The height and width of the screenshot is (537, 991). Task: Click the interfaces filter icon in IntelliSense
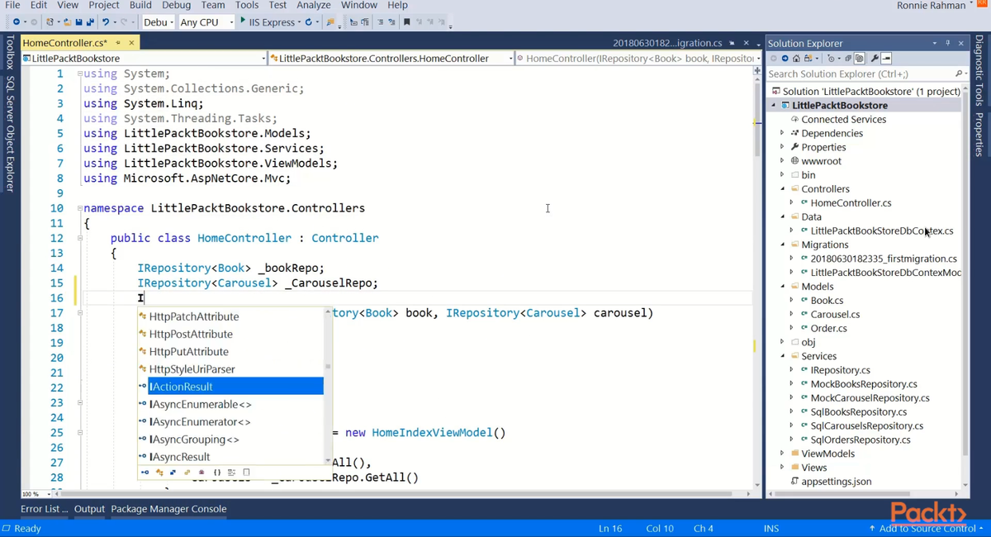click(x=145, y=473)
